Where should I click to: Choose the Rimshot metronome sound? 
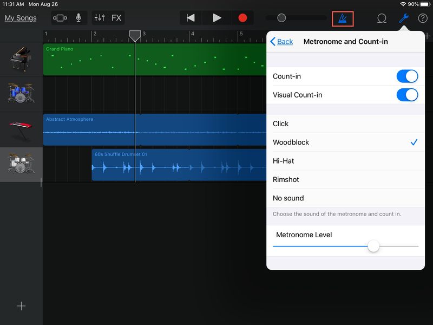point(345,179)
